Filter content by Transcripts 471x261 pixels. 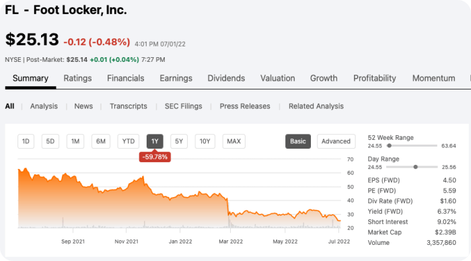[129, 106]
